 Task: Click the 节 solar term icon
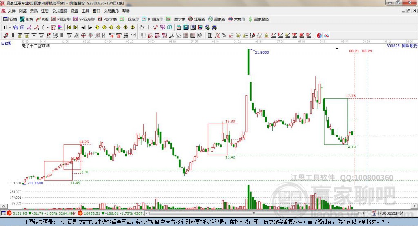[x=162, y=27]
